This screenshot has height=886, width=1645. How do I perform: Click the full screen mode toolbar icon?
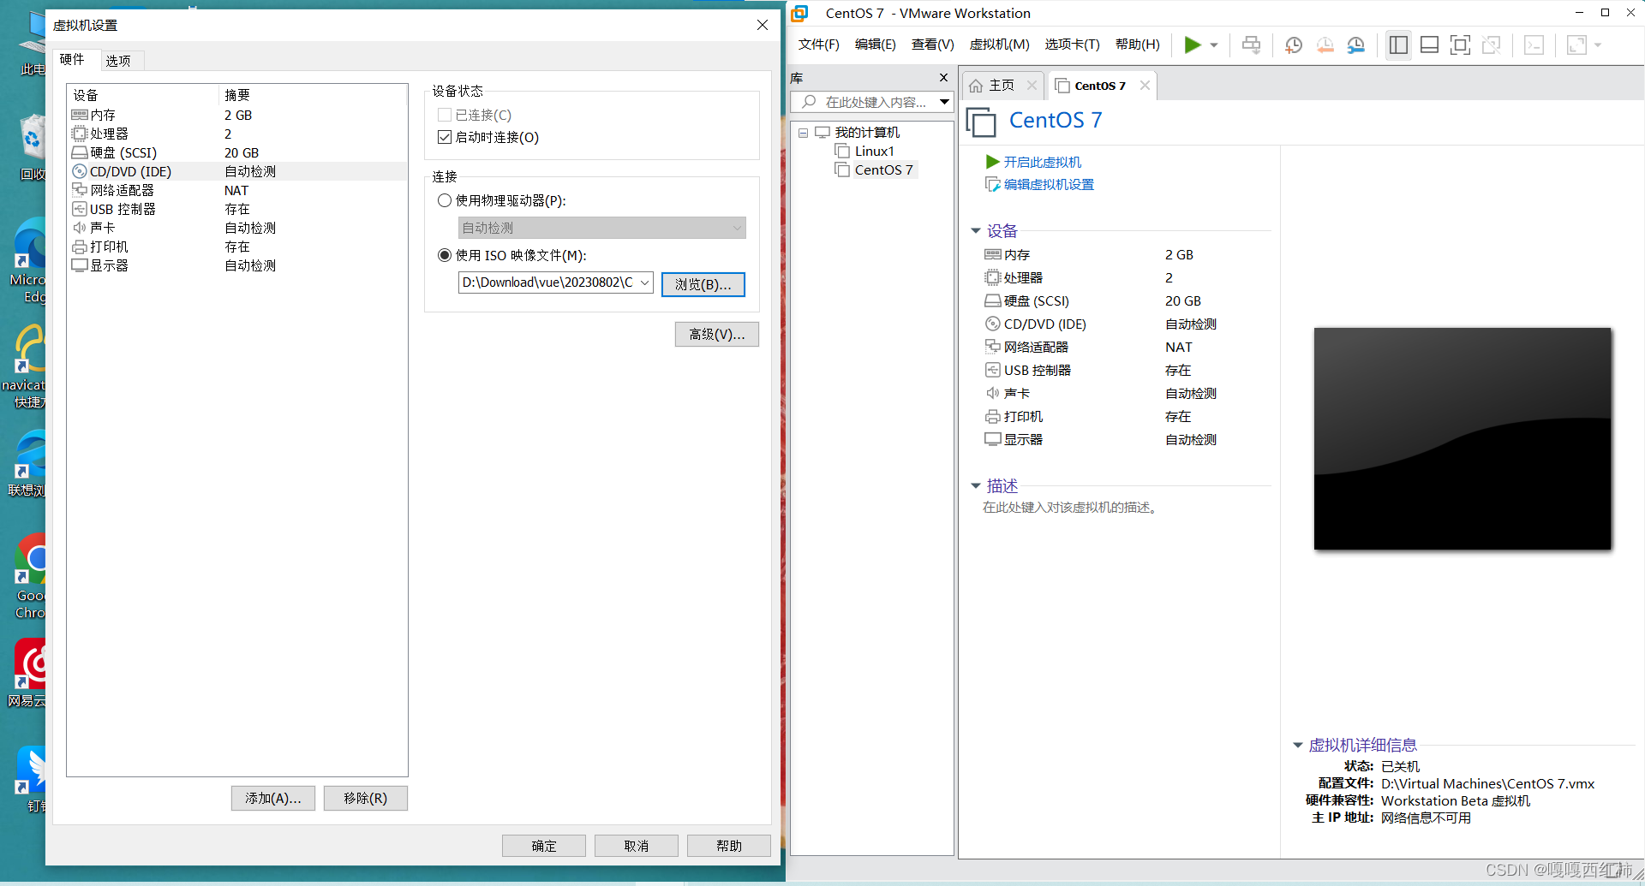(x=1460, y=45)
